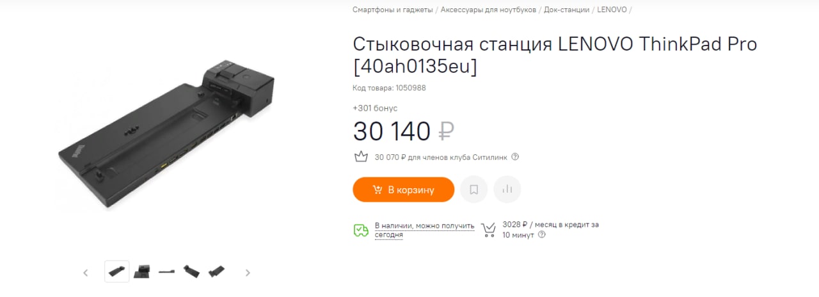Bookmark the product with the wishlist icon

pos(473,189)
